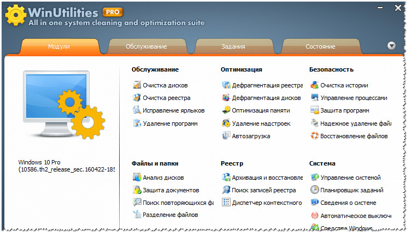Viewport: 411px width, 236px height.
Task: Click the Надежное удаление файлов icon
Action: click(x=315, y=123)
